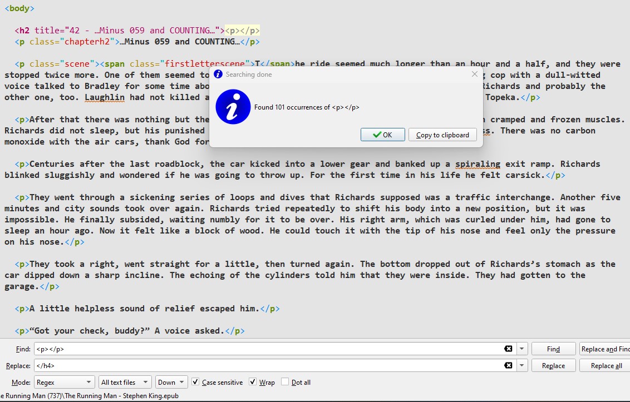Click the Find button

(553, 349)
